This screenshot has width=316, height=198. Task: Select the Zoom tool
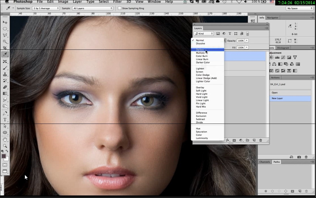[x=5, y=146]
